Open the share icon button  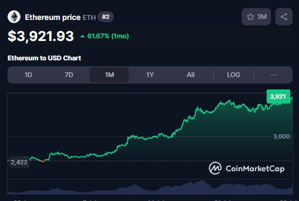pos(284,17)
